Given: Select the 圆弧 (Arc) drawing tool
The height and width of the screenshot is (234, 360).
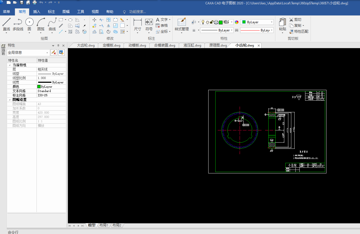Looking at the screenshot, I should (x=41, y=22).
